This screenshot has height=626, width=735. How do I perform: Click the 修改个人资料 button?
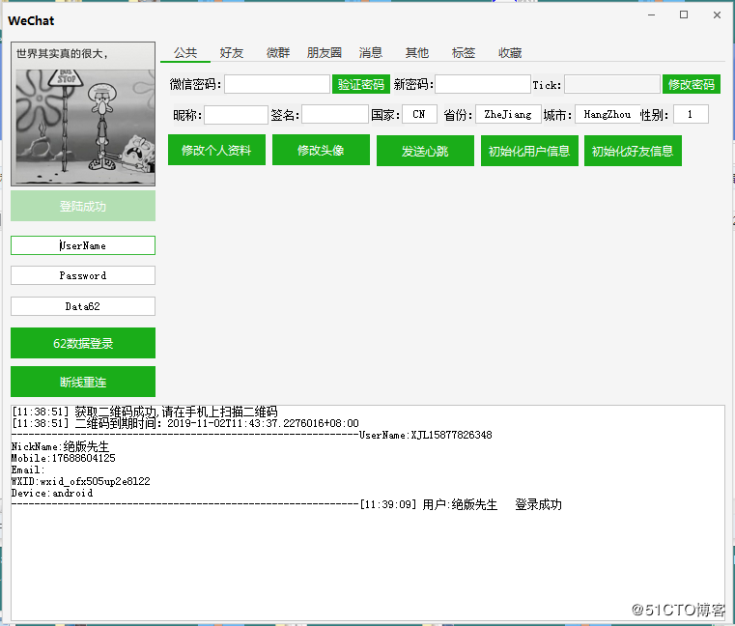click(216, 150)
